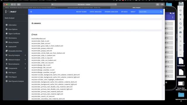187x105 pixels.
Task: Click the Android API sidebar link
Action: pos(12,47)
